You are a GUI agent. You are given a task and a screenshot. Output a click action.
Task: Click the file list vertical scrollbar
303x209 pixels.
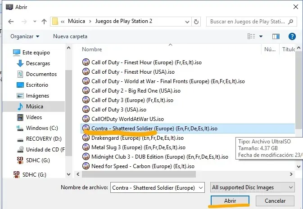pos(299,90)
